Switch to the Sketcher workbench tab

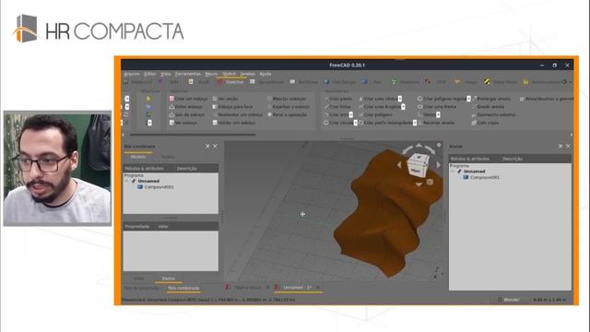coord(230,82)
